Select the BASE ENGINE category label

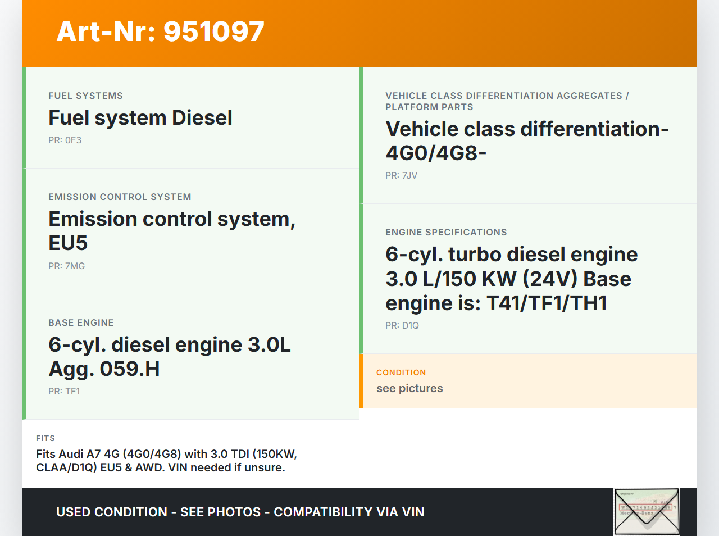click(x=81, y=323)
